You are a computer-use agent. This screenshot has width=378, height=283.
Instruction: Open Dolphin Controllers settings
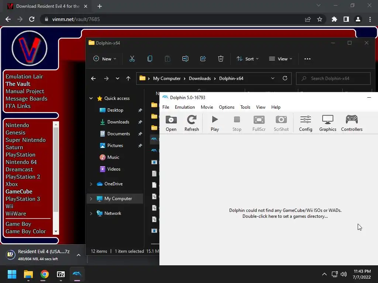click(352, 123)
